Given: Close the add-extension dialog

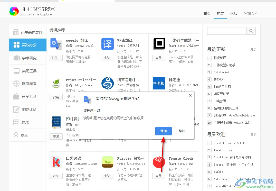Looking at the screenshot, I should click(190, 95).
